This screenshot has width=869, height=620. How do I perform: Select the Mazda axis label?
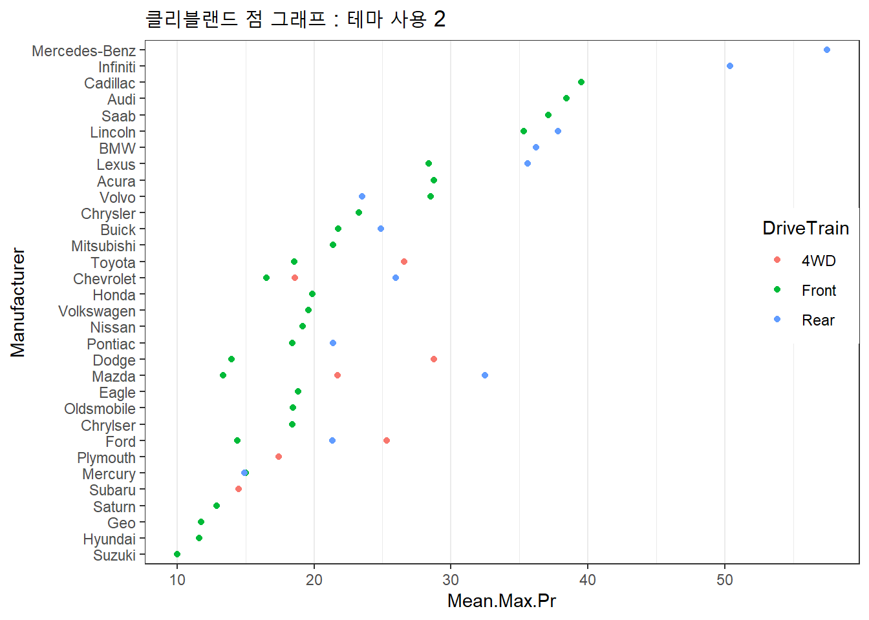[114, 377]
